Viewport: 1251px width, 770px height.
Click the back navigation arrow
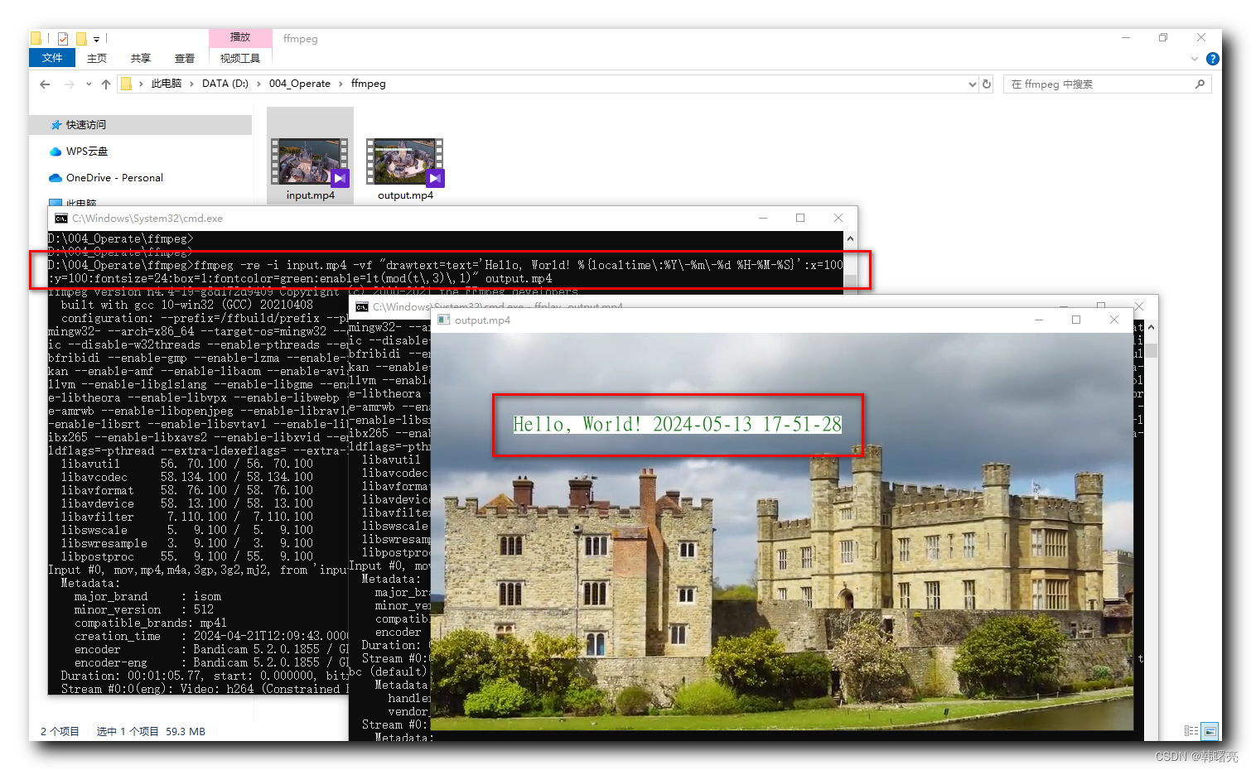coord(44,84)
